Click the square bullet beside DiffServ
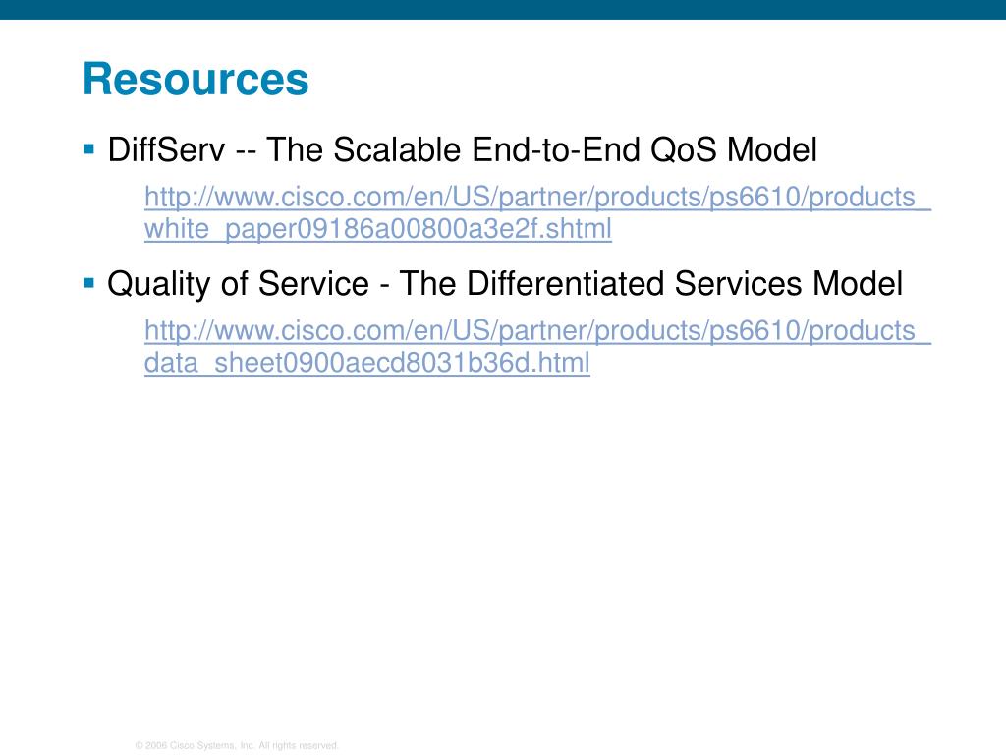 pos(89,150)
